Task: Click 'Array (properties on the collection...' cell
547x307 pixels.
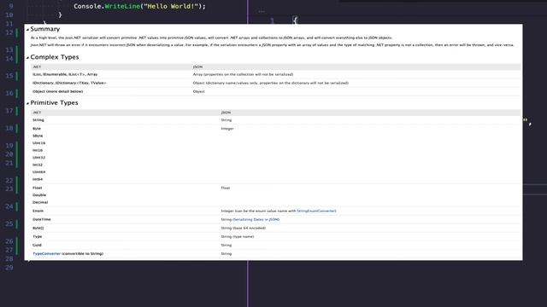Action: (x=243, y=74)
